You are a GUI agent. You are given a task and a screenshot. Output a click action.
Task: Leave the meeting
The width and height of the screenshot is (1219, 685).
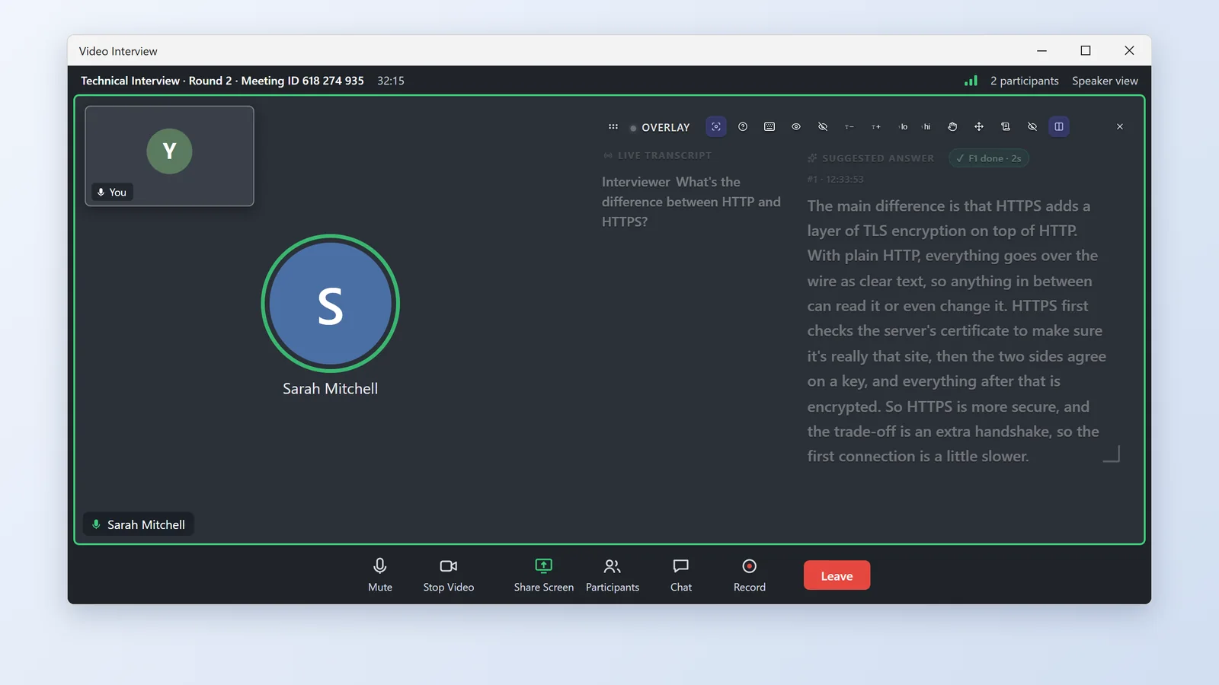837,575
